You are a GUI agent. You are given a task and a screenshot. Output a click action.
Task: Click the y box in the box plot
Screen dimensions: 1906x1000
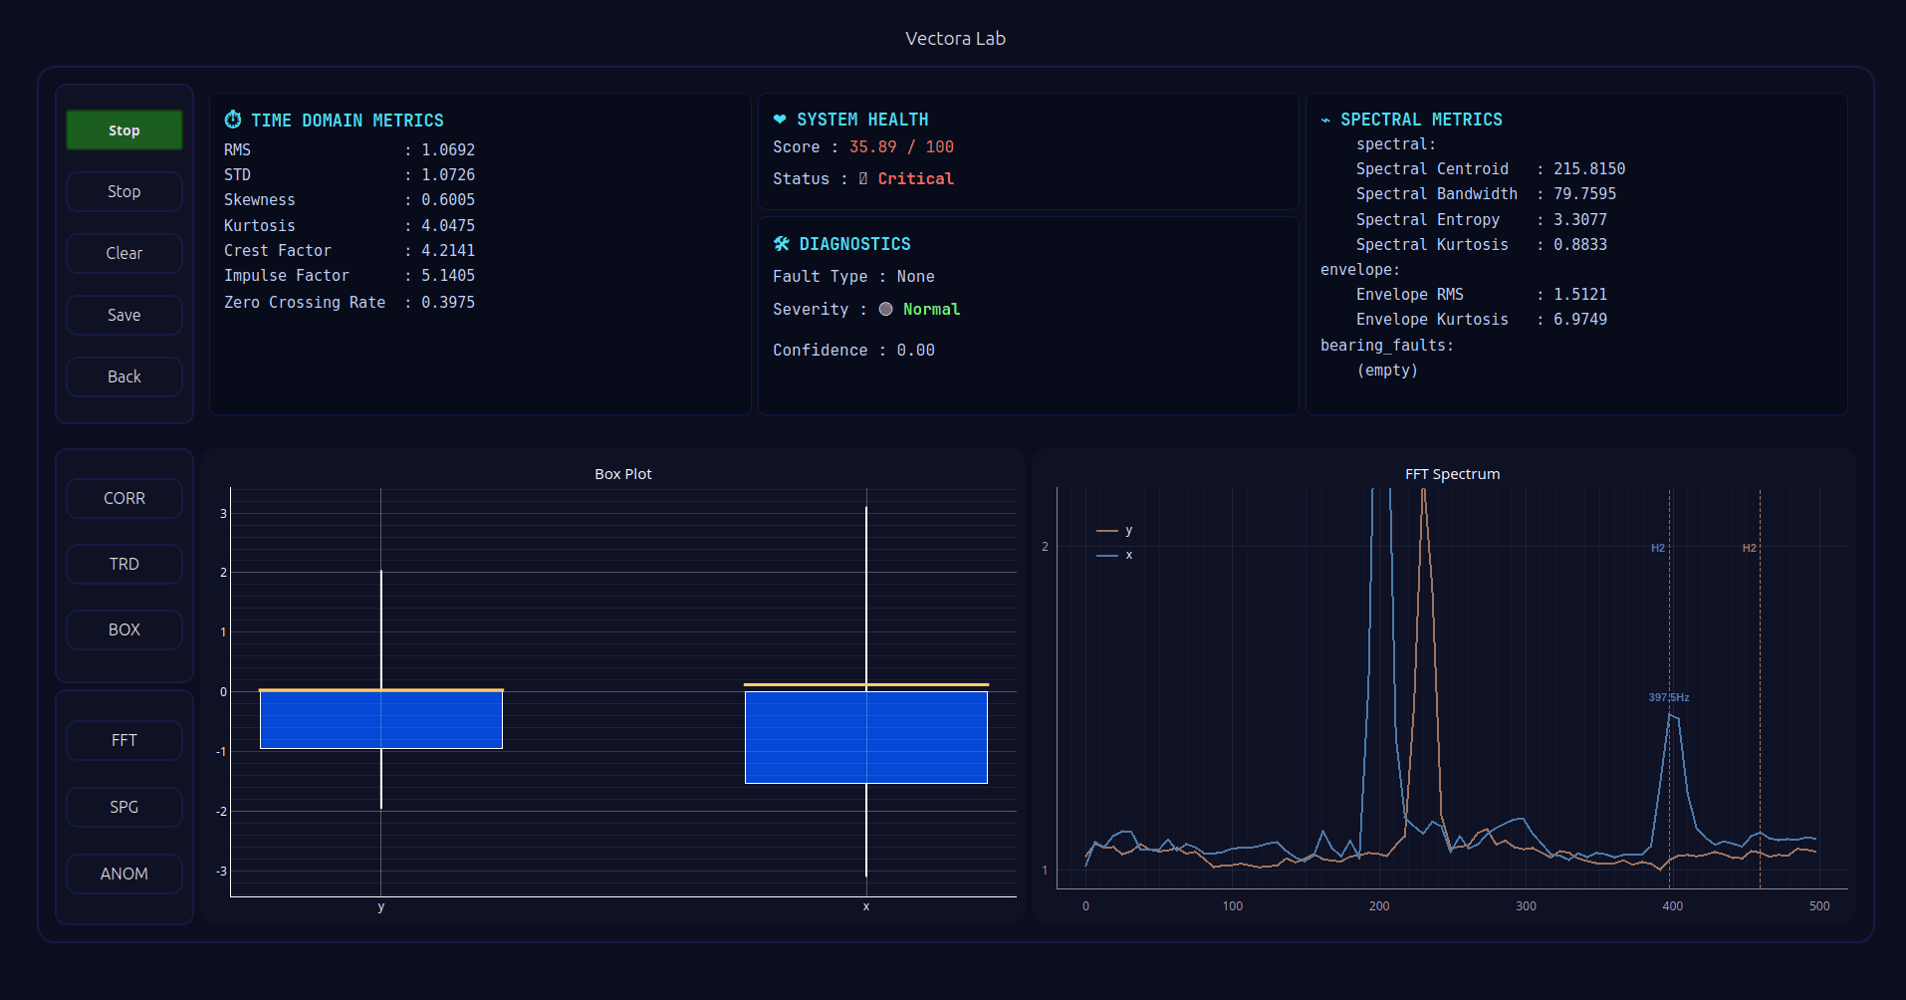[381, 719]
